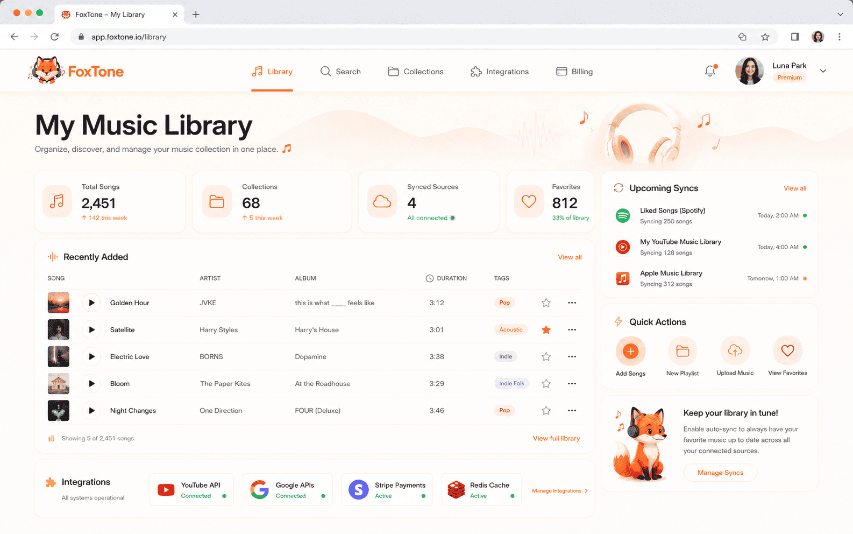Open Billing tab
This screenshot has height=534, width=853.
click(574, 72)
